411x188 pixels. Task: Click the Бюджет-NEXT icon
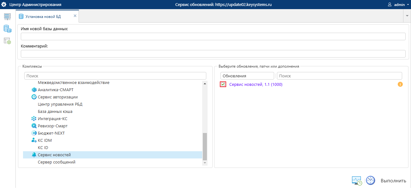[34, 133]
